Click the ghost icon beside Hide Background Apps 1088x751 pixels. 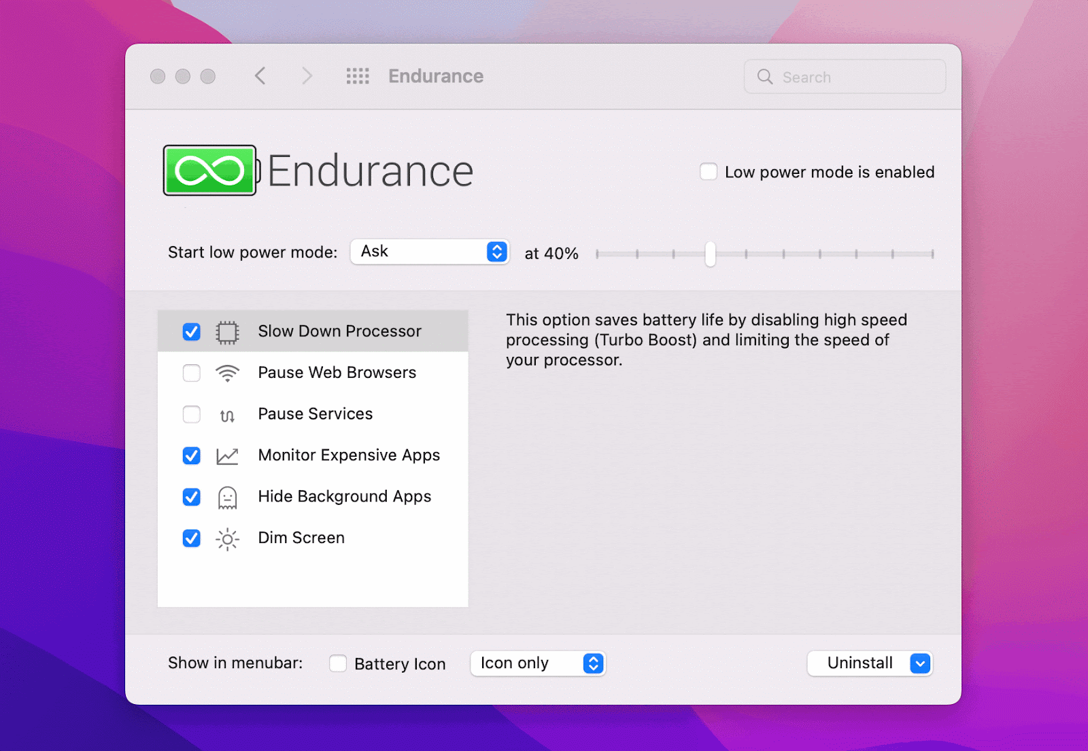227,497
